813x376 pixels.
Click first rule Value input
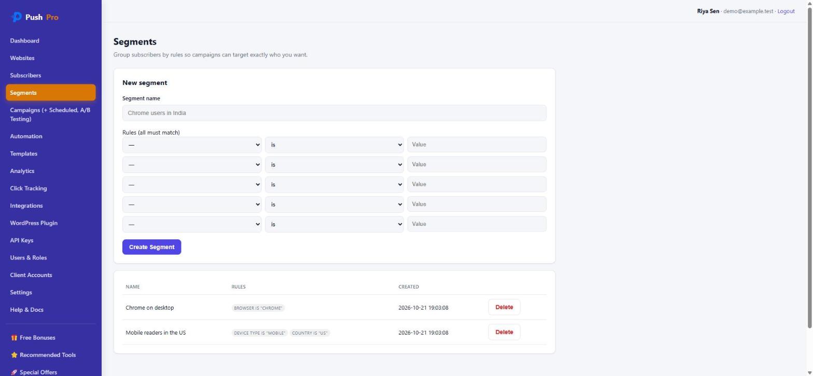pyautogui.click(x=477, y=144)
